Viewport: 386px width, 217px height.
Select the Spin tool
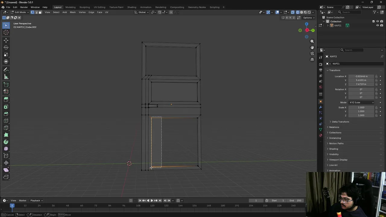coord(6,142)
